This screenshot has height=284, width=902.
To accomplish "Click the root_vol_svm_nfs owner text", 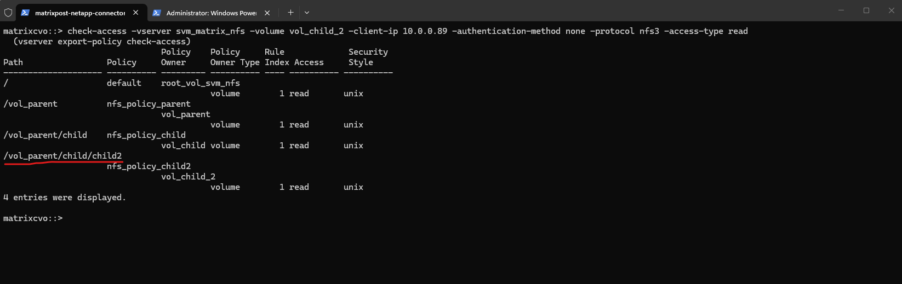I will tap(200, 83).
